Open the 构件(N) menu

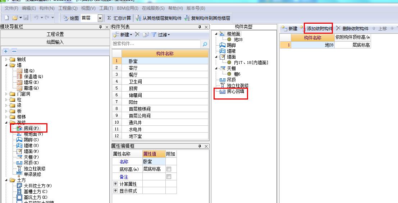[47, 8]
